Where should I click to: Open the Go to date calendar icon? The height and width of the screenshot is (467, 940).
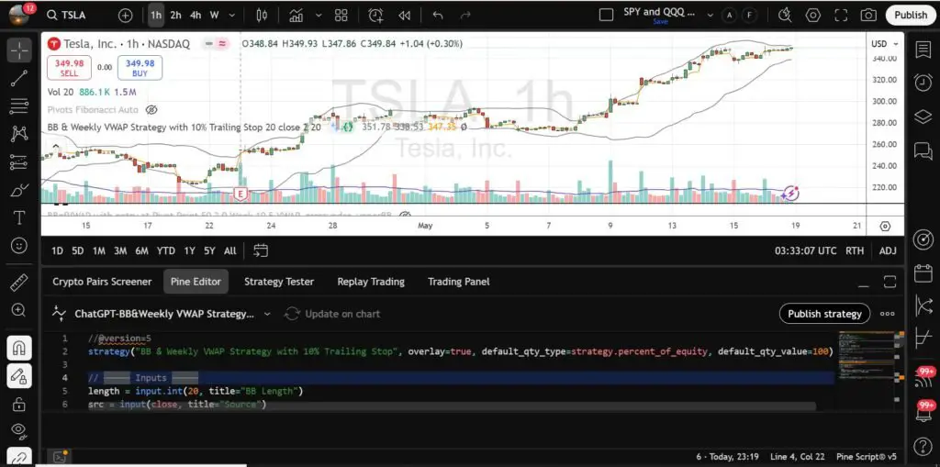pyautogui.click(x=260, y=250)
